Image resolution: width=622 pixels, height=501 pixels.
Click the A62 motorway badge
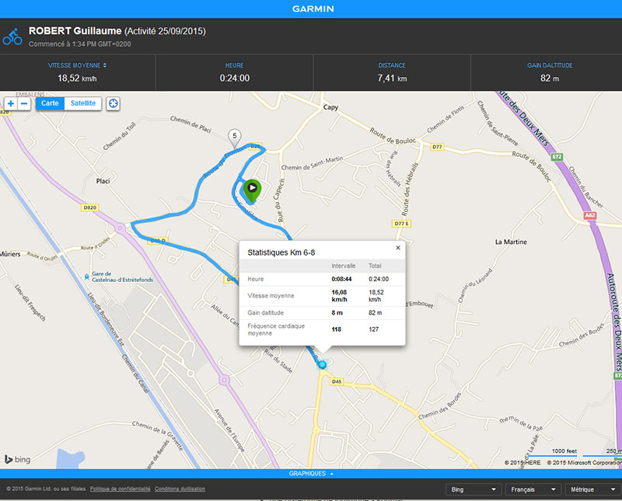click(x=590, y=215)
